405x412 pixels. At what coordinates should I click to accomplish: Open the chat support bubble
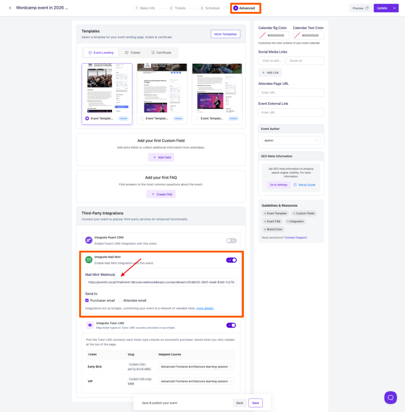point(390,397)
